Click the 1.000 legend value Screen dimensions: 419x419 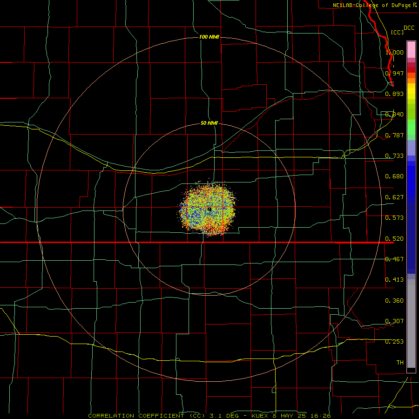pyautogui.click(x=394, y=52)
